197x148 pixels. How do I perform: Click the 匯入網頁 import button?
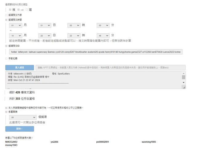[x=19, y=68]
